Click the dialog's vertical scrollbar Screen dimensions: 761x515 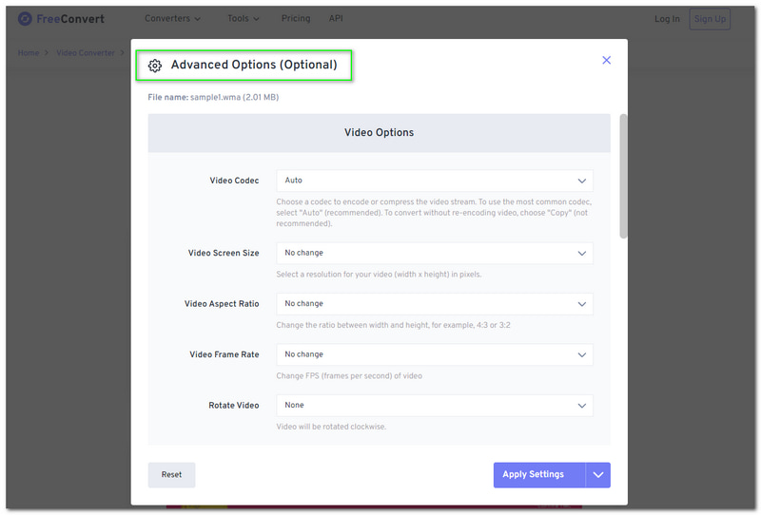tap(623, 176)
